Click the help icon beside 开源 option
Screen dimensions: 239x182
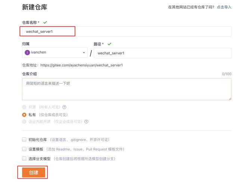64,107
